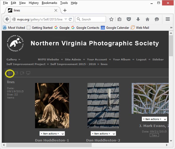The height and width of the screenshot is (149, 175).
Task: Go to the Firefox home page icon
Action: [x=147, y=19]
